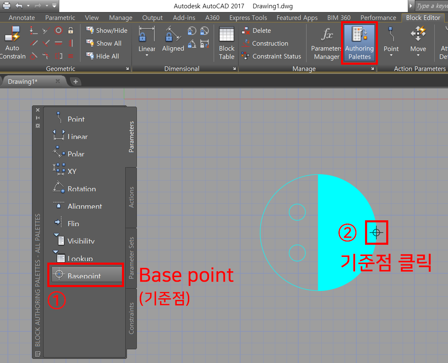Toggle Constraint Status shading

271,56
